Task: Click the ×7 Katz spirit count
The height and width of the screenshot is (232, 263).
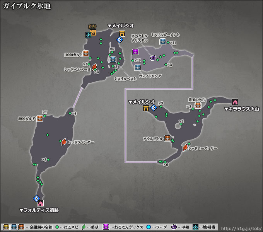Action: click(x=44, y=112)
